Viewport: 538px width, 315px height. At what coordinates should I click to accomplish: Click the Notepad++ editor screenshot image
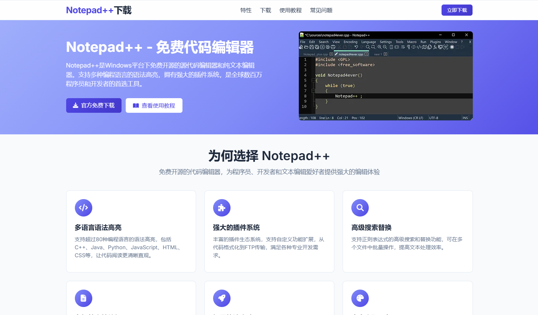coord(385,76)
